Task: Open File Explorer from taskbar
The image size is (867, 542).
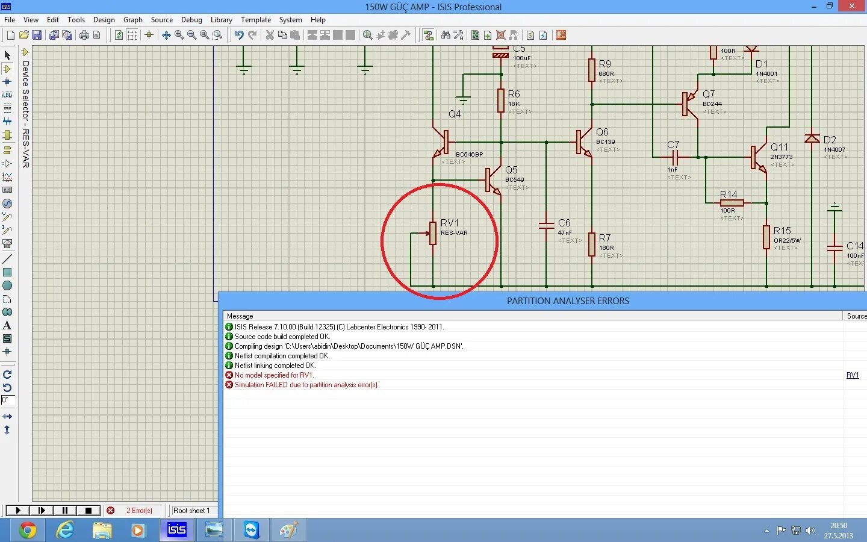Action: point(102,530)
